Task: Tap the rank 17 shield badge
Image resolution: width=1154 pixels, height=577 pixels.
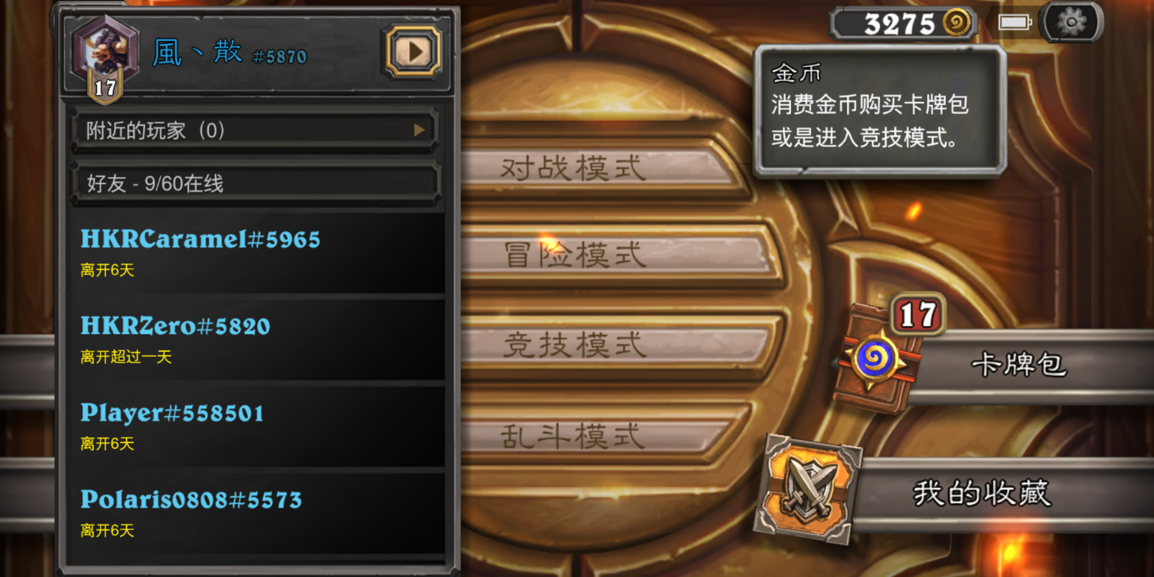Action: [x=105, y=88]
